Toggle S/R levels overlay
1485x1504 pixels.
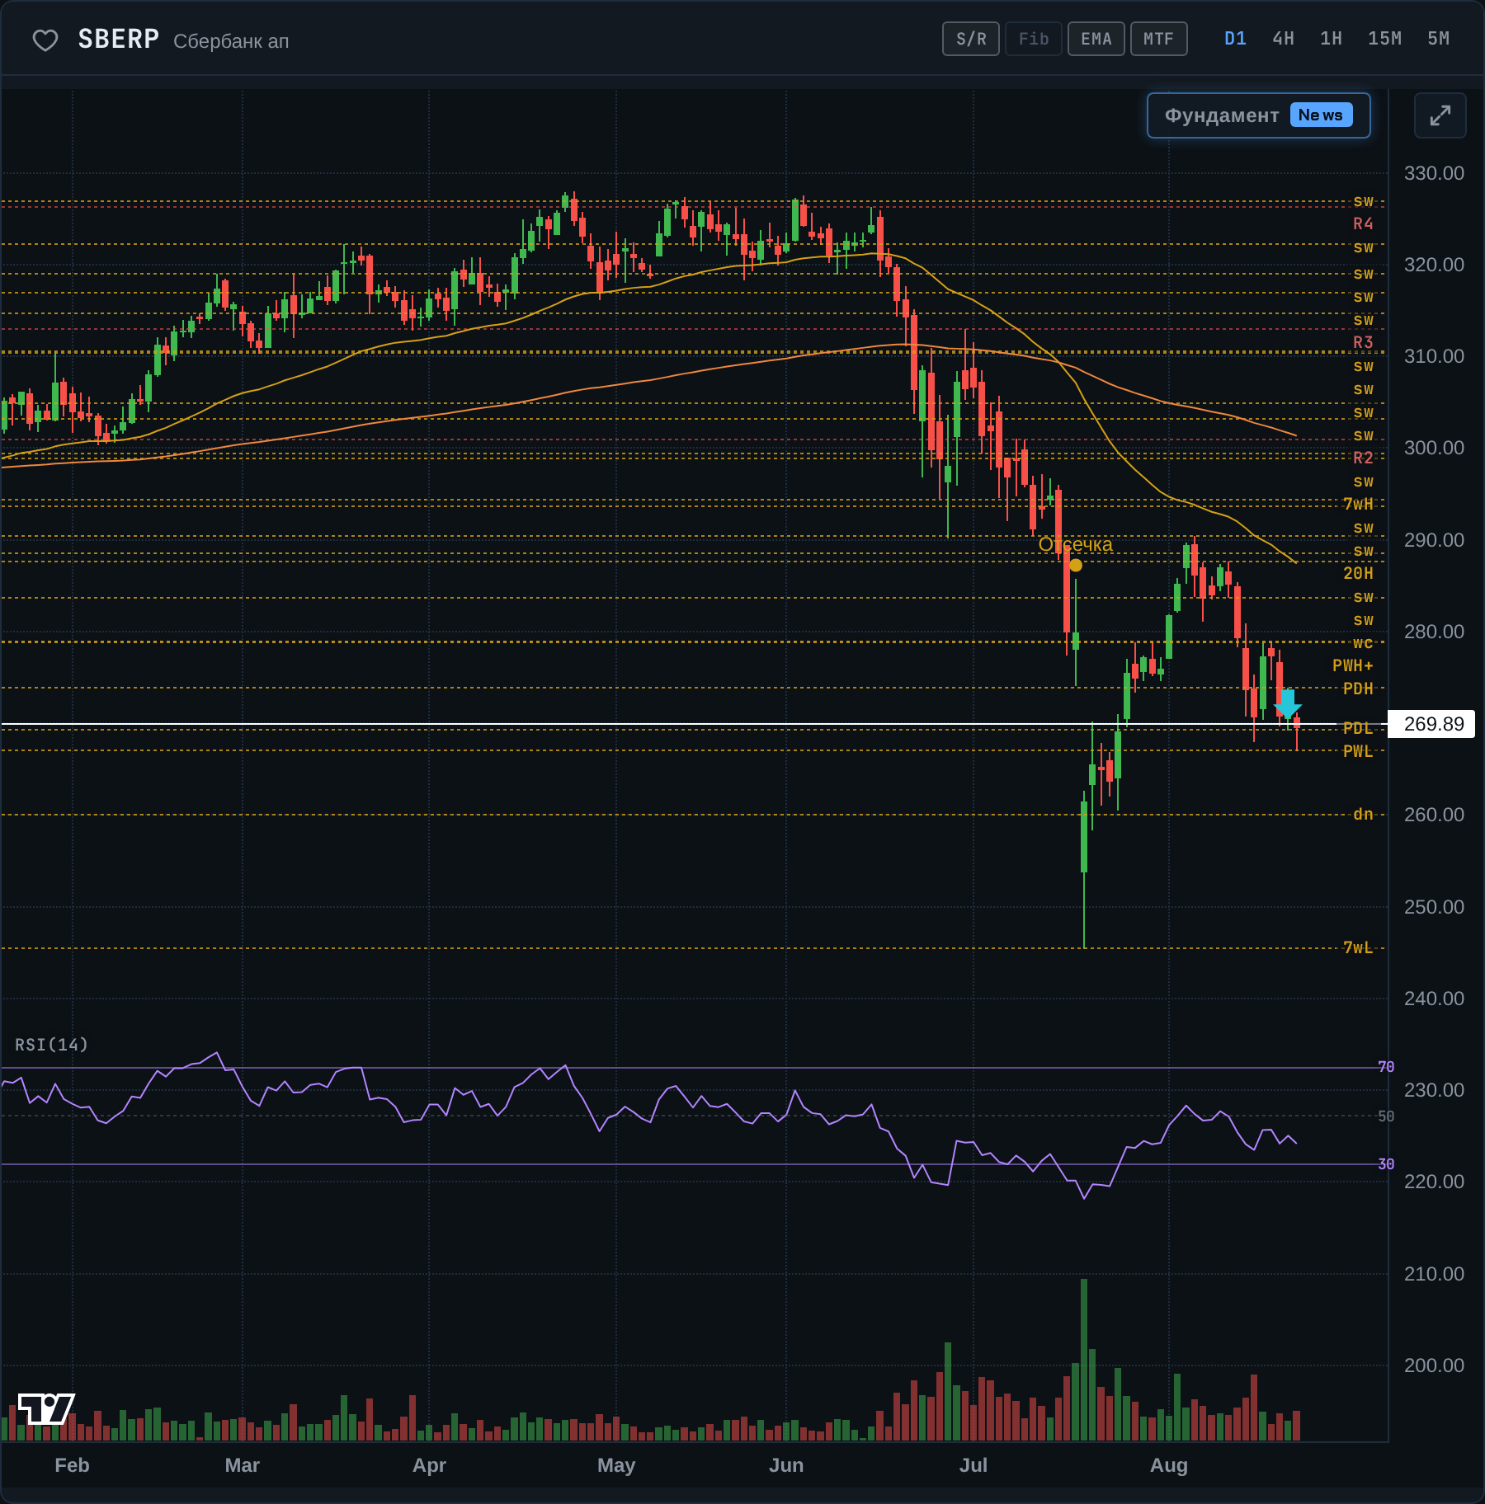[x=971, y=39]
